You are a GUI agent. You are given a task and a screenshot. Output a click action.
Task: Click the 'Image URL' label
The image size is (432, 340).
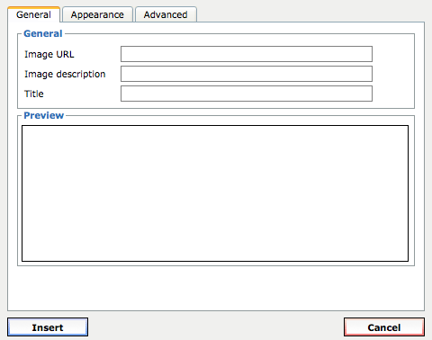coord(49,54)
